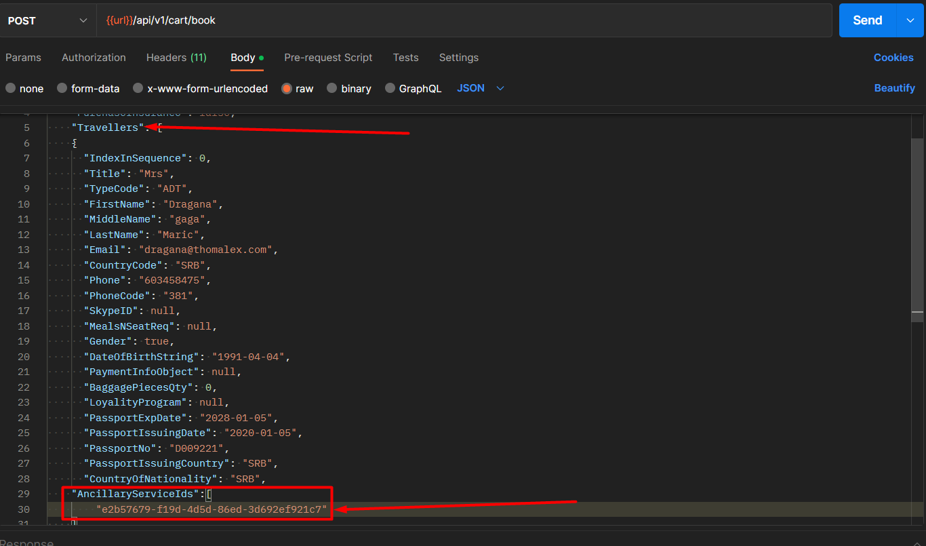This screenshot has width=926, height=546.
Task: Click line number 19 in the gutter
Action: 24,341
